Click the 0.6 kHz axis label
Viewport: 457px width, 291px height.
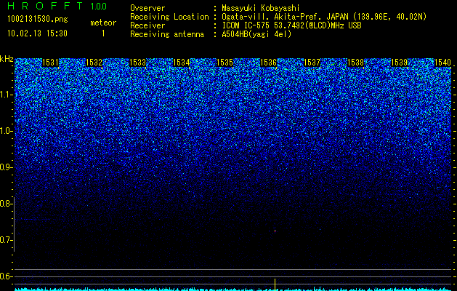(5, 276)
